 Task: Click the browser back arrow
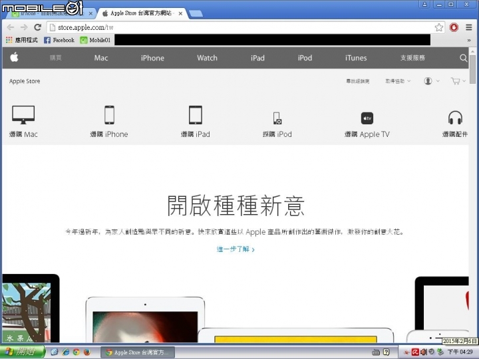pyautogui.click(x=11, y=27)
